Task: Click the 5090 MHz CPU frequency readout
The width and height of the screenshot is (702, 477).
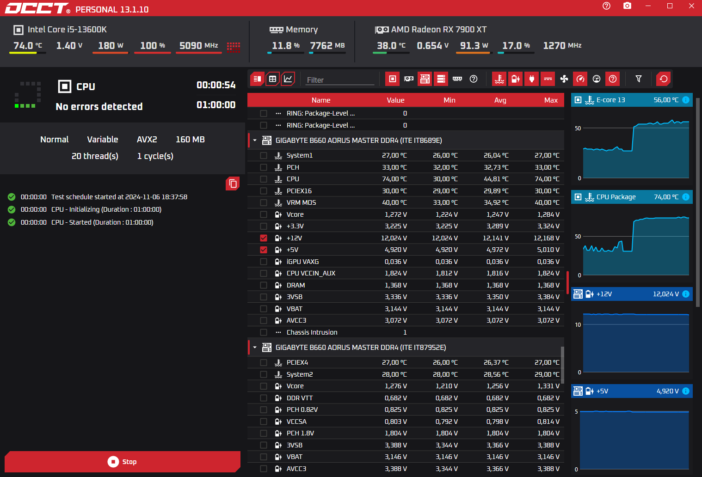Action: pos(198,45)
